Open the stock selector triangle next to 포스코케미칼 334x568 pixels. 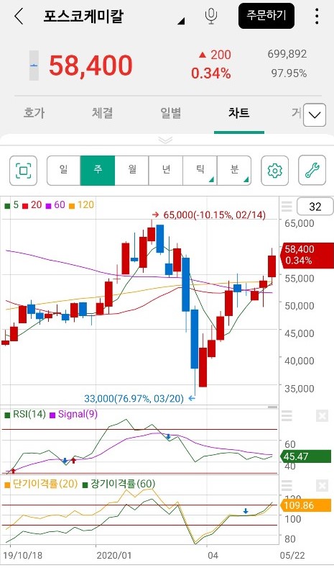182,22
